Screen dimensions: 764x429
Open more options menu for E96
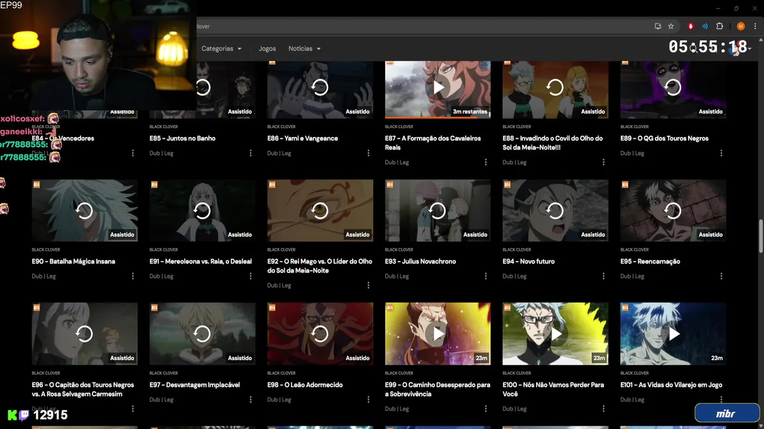click(x=133, y=409)
